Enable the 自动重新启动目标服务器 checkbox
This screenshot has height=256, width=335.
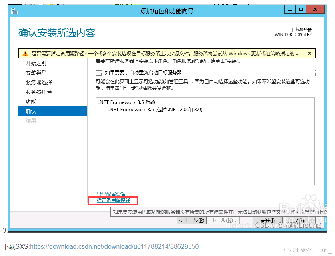[x=98, y=73]
